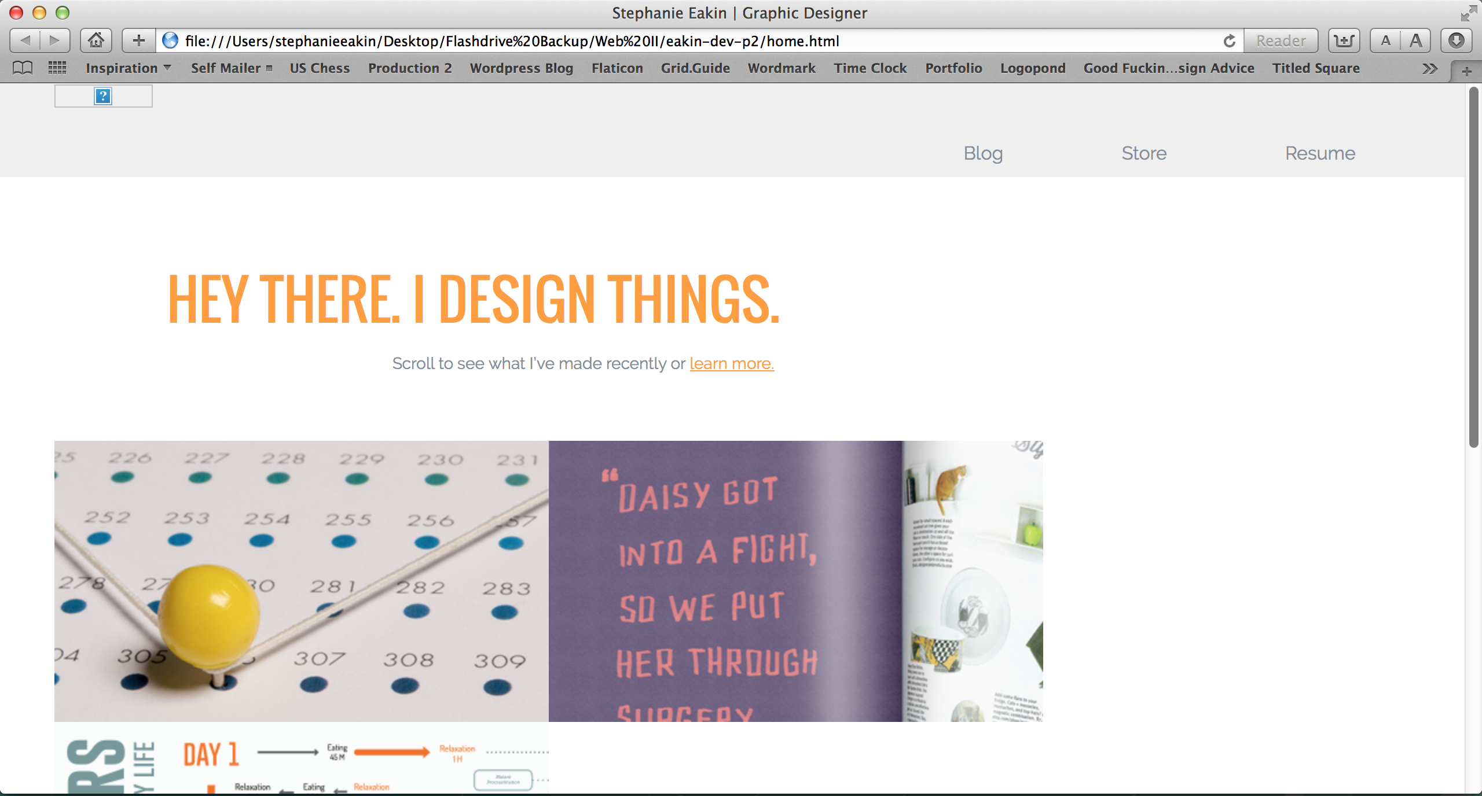Open the Daisy purple magazine thumbnail
This screenshot has height=796, width=1482.
795,581
